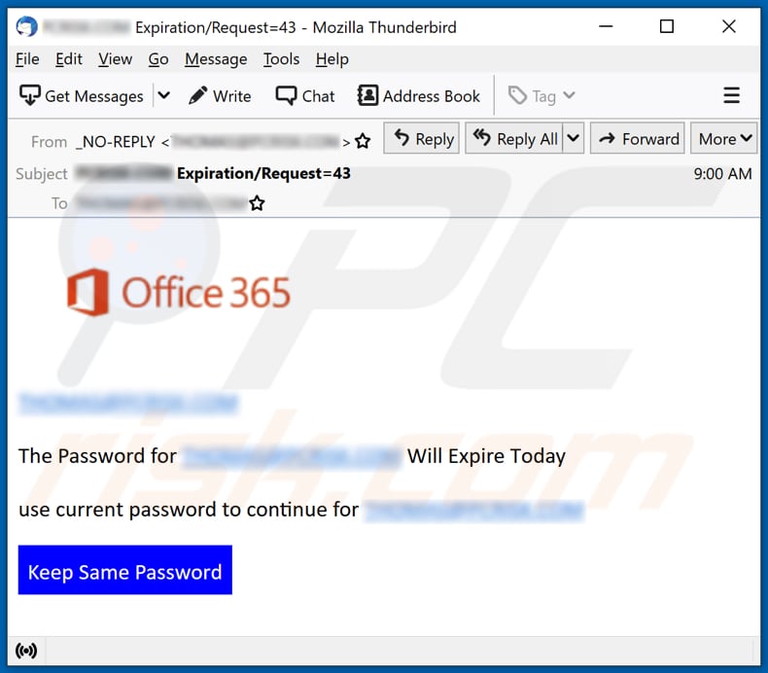Open the Chat toolbar button
The height and width of the screenshot is (673, 768).
304,95
